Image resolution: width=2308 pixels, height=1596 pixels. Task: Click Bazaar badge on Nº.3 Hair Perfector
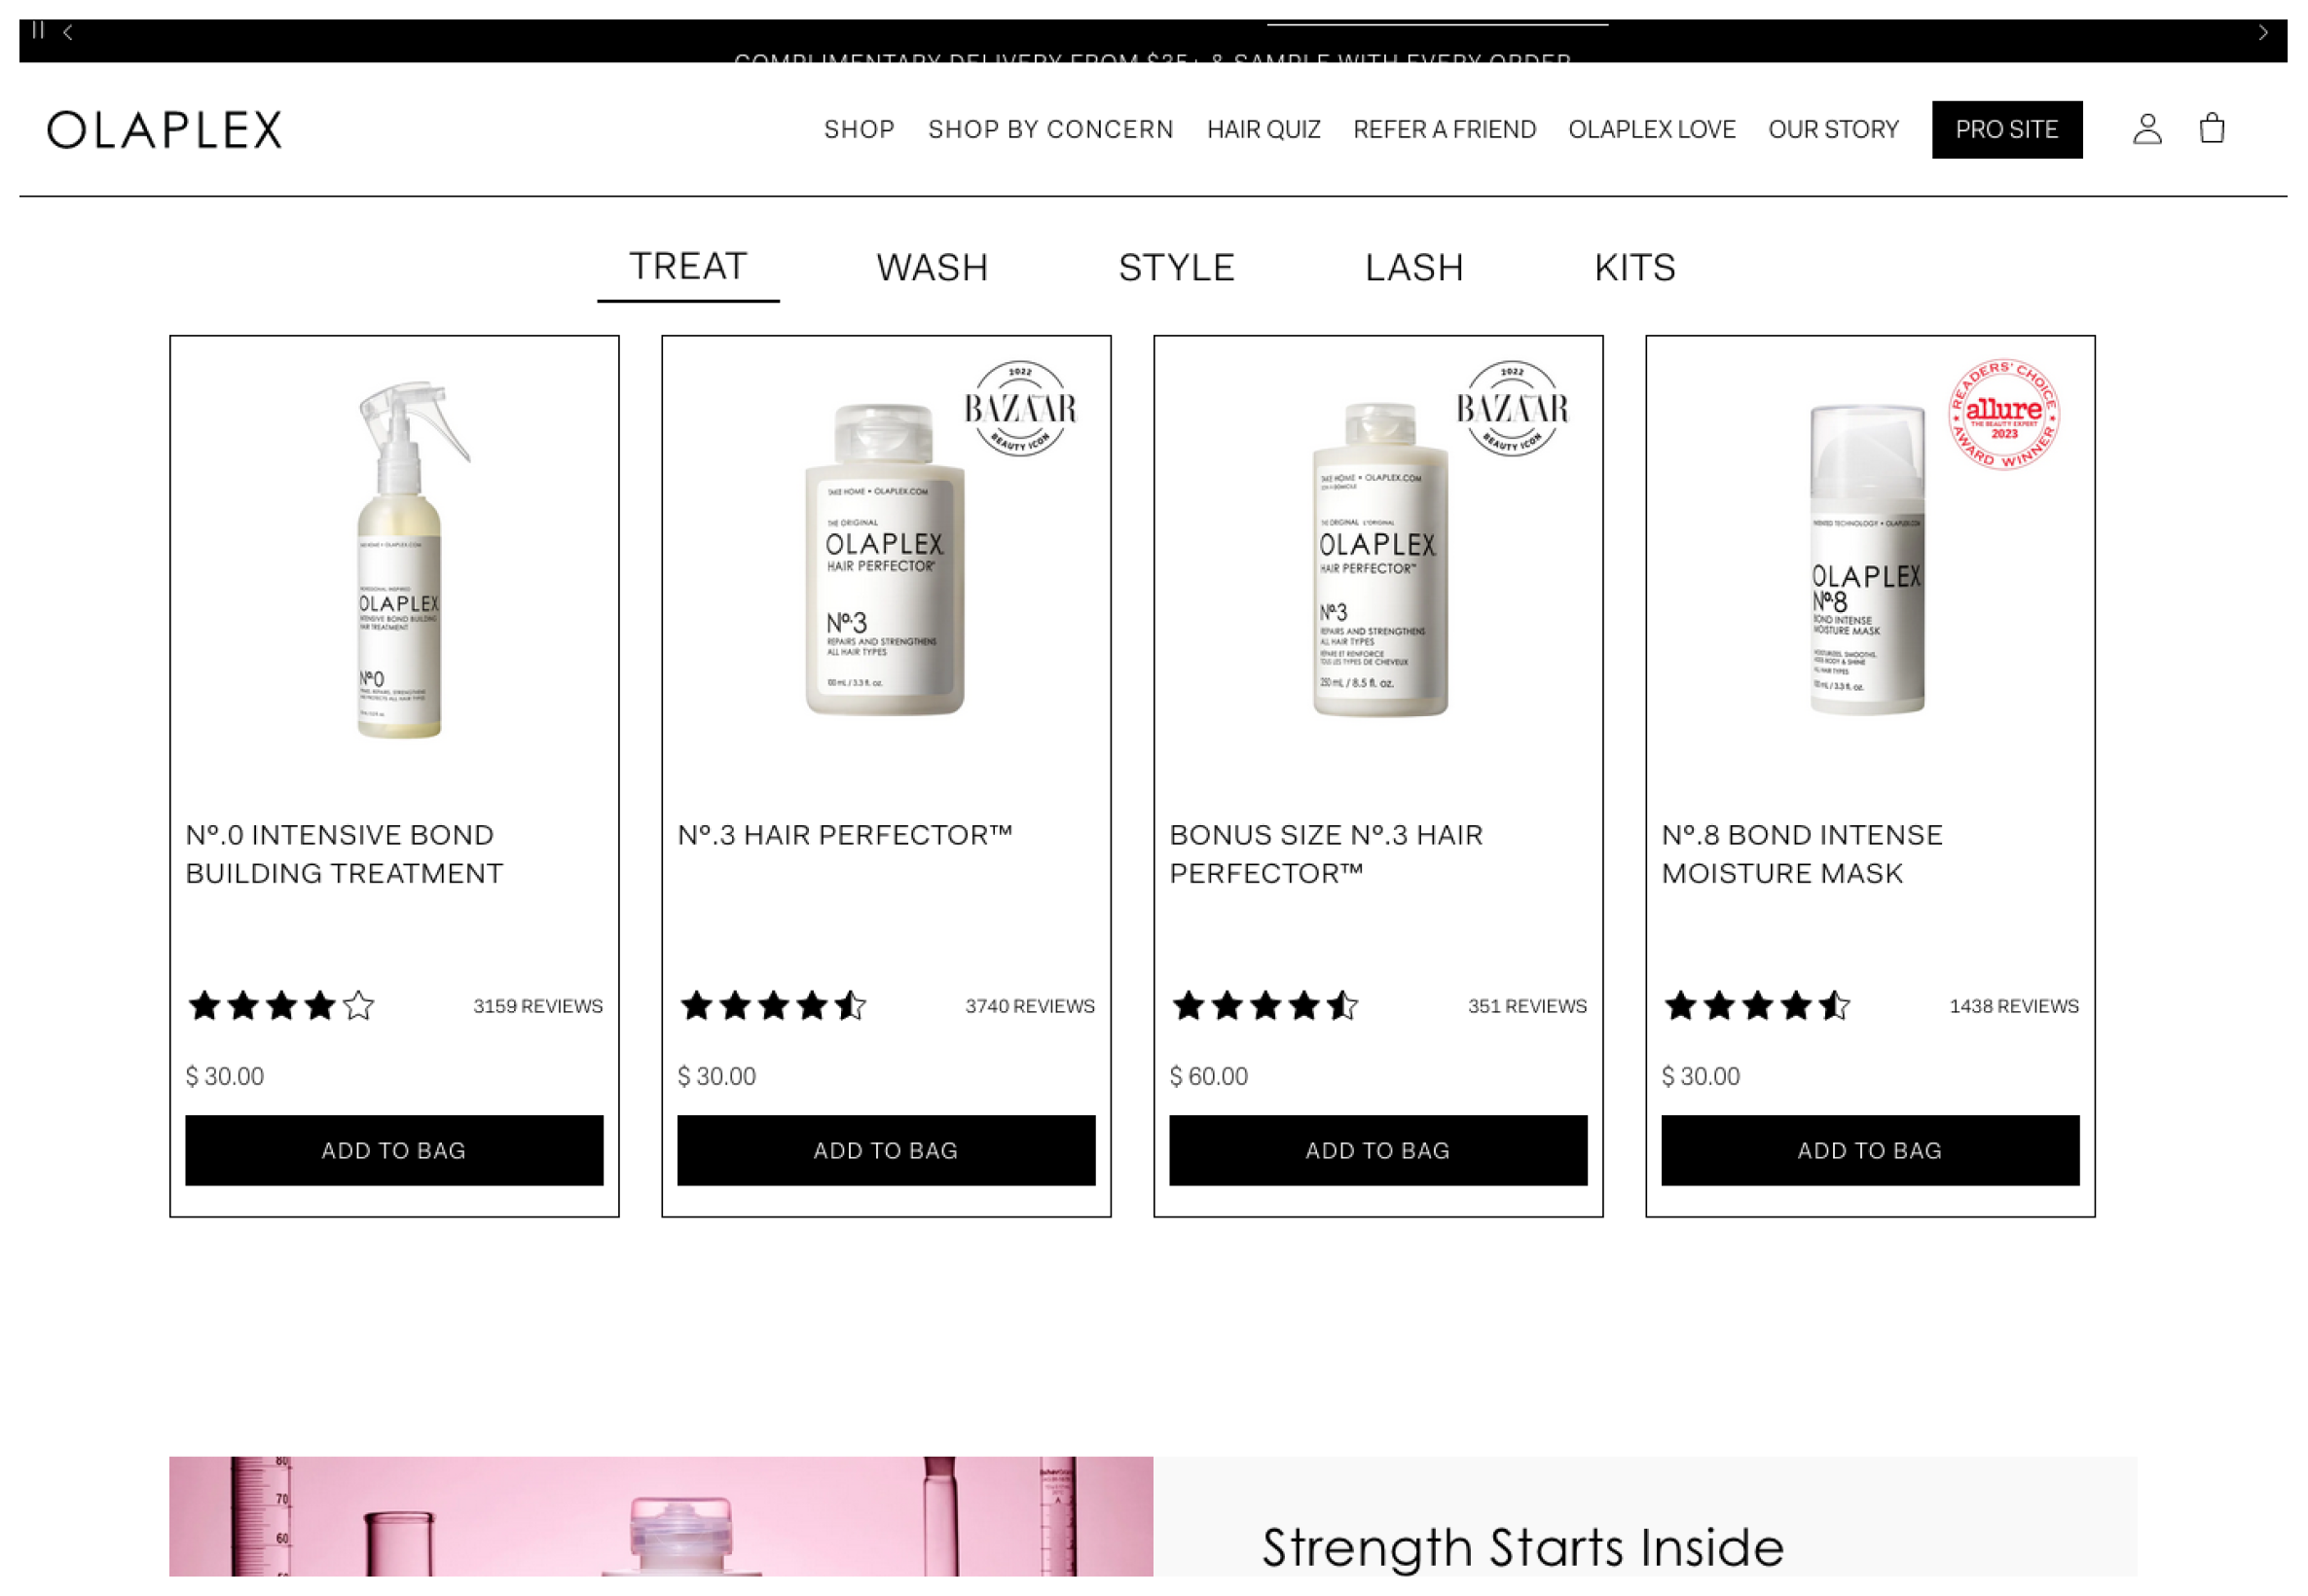pyautogui.click(x=1020, y=408)
